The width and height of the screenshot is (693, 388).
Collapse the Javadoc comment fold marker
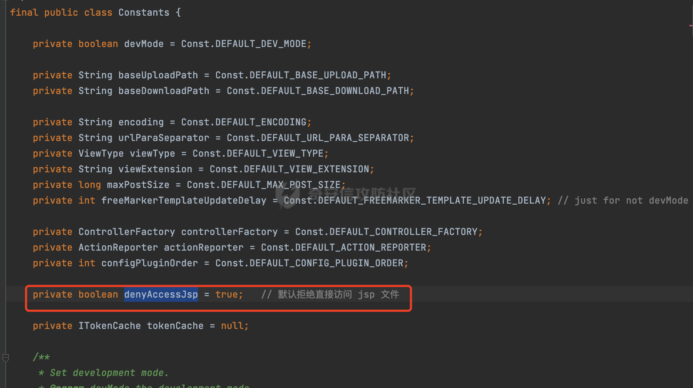point(6,357)
